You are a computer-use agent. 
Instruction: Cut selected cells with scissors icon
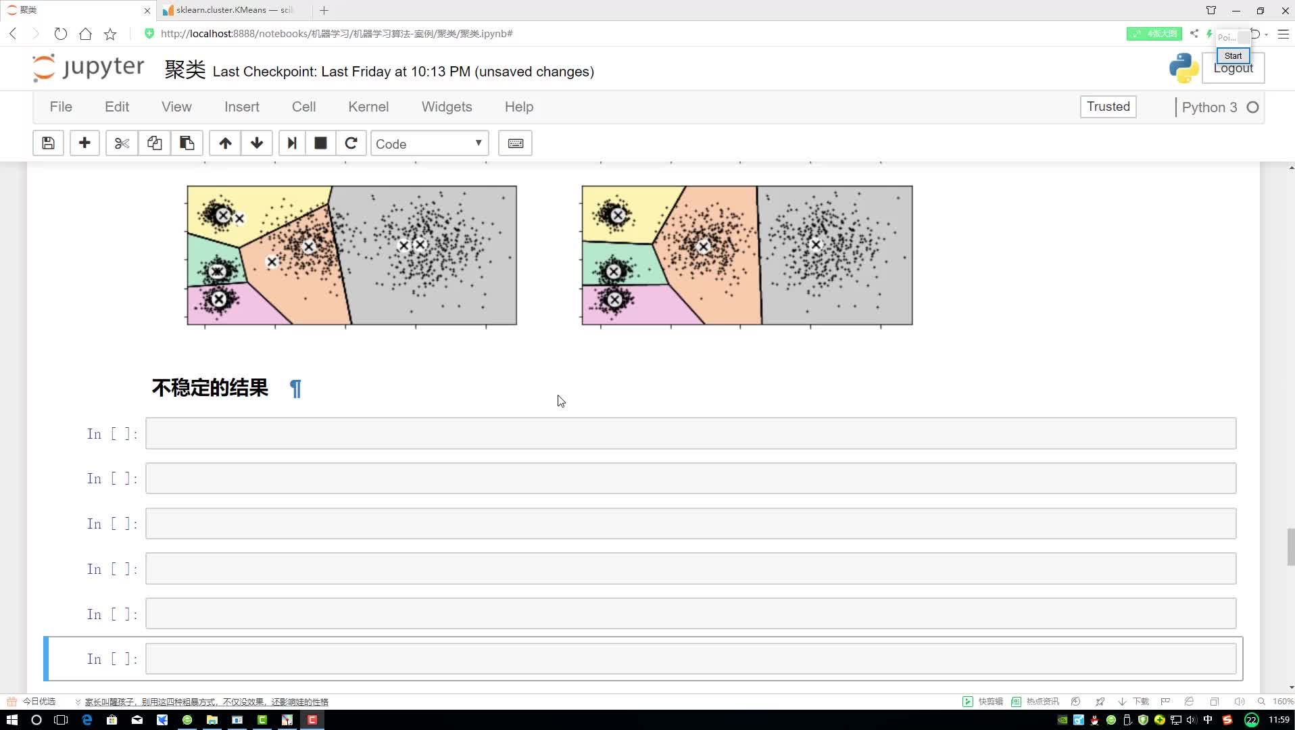click(122, 143)
